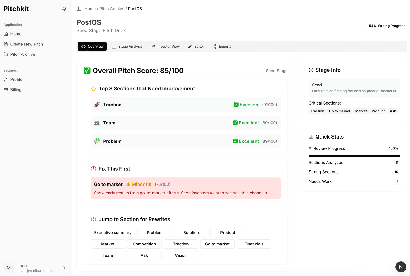
Task: Click the pencil icon next to Editor
Action: point(190,46)
